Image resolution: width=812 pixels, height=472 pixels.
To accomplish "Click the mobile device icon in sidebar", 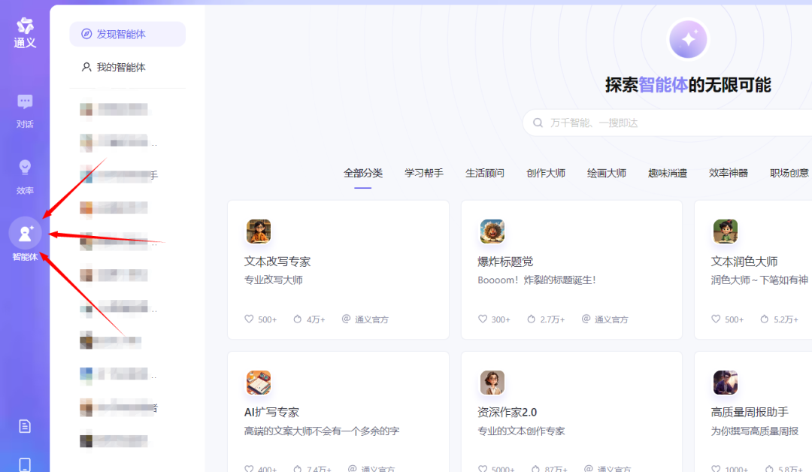I will pos(25,464).
